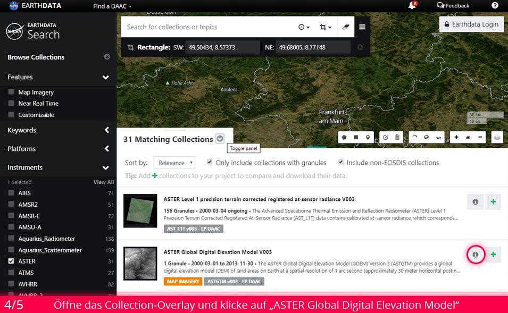Open the Feedback link
The height and width of the screenshot is (313, 508).
453,5
